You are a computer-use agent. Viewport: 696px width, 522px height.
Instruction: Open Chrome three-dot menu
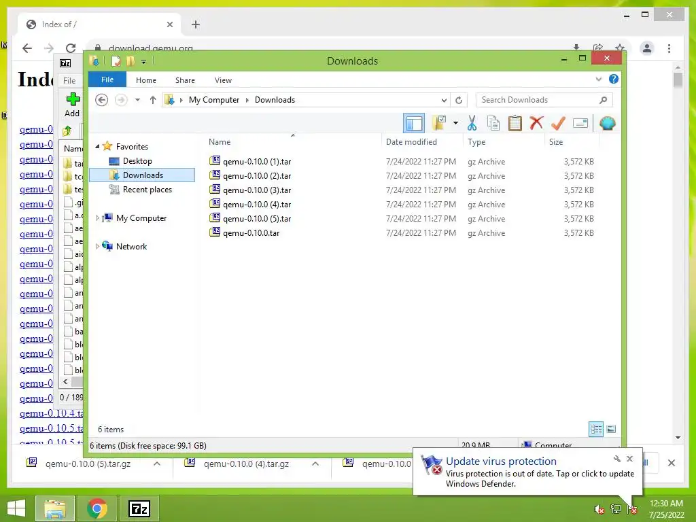pos(669,48)
